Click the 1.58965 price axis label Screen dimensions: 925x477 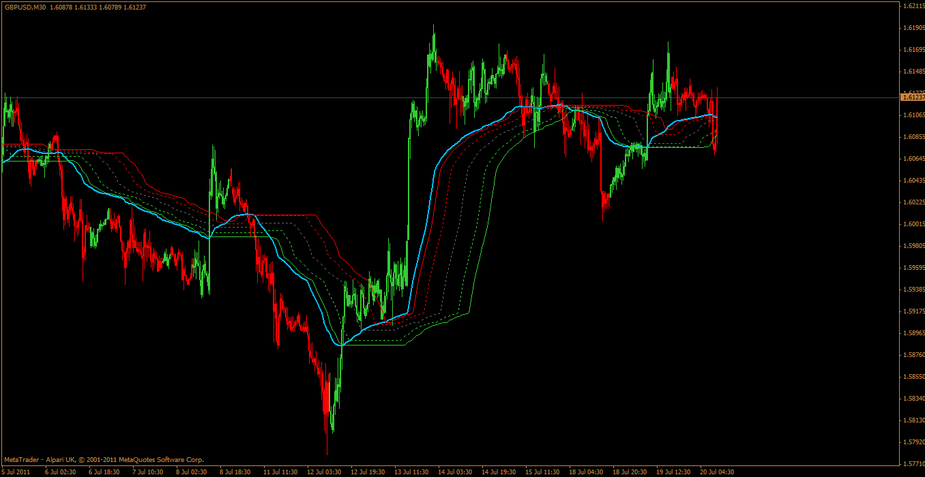pyautogui.click(x=913, y=333)
